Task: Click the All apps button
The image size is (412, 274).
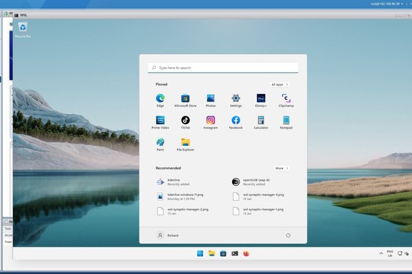Action: tap(280, 84)
